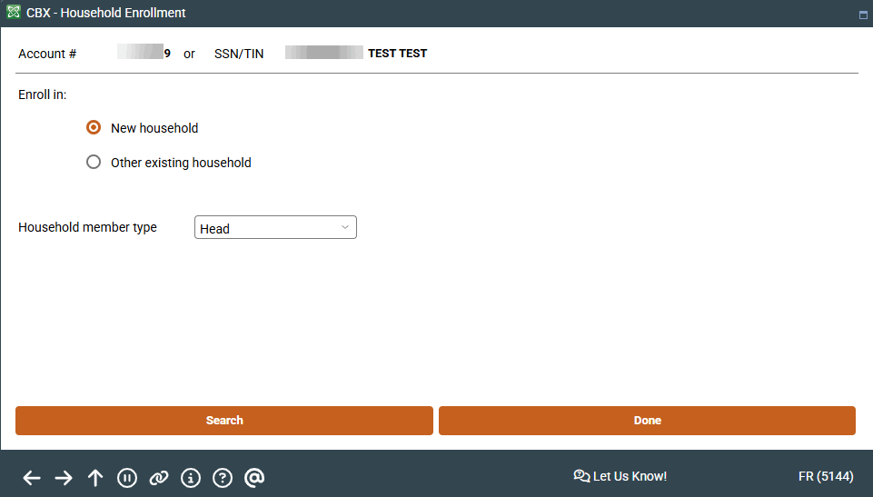Viewport: 873px width, 497px height.
Task: Open the Household member type dropdown
Action: 275,228
